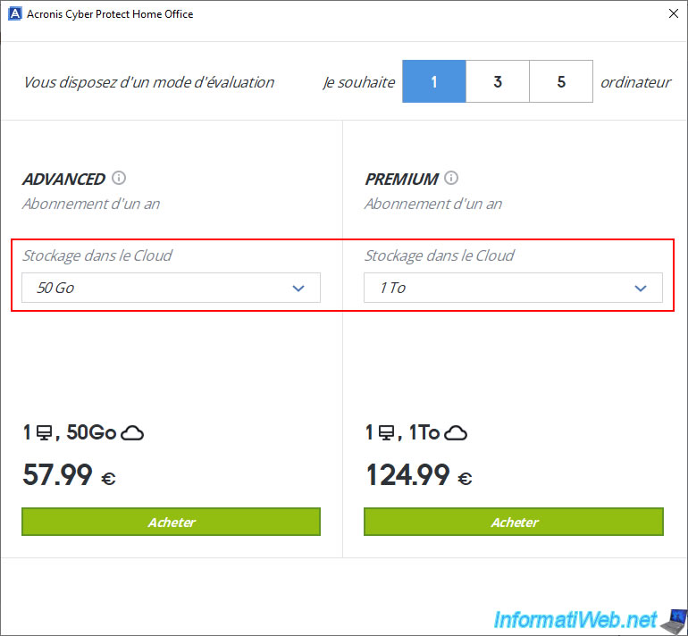
Task: Click the 57.99 € price
Action: (69, 475)
